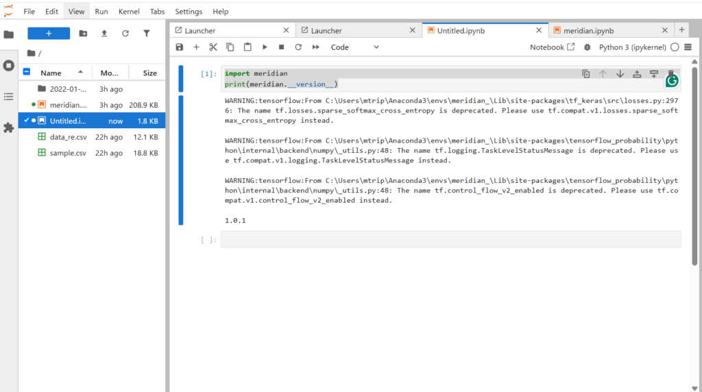Sort files by the Modified column
702x392 pixels.
(110, 73)
